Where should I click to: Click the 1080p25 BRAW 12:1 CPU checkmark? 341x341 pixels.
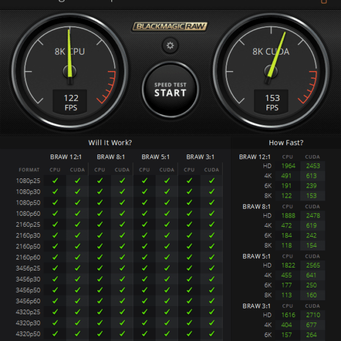[55, 181]
